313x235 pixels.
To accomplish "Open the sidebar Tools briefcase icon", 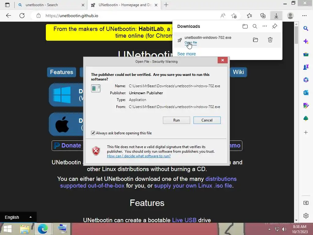I will pyautogui.click(x=306, y=54).
